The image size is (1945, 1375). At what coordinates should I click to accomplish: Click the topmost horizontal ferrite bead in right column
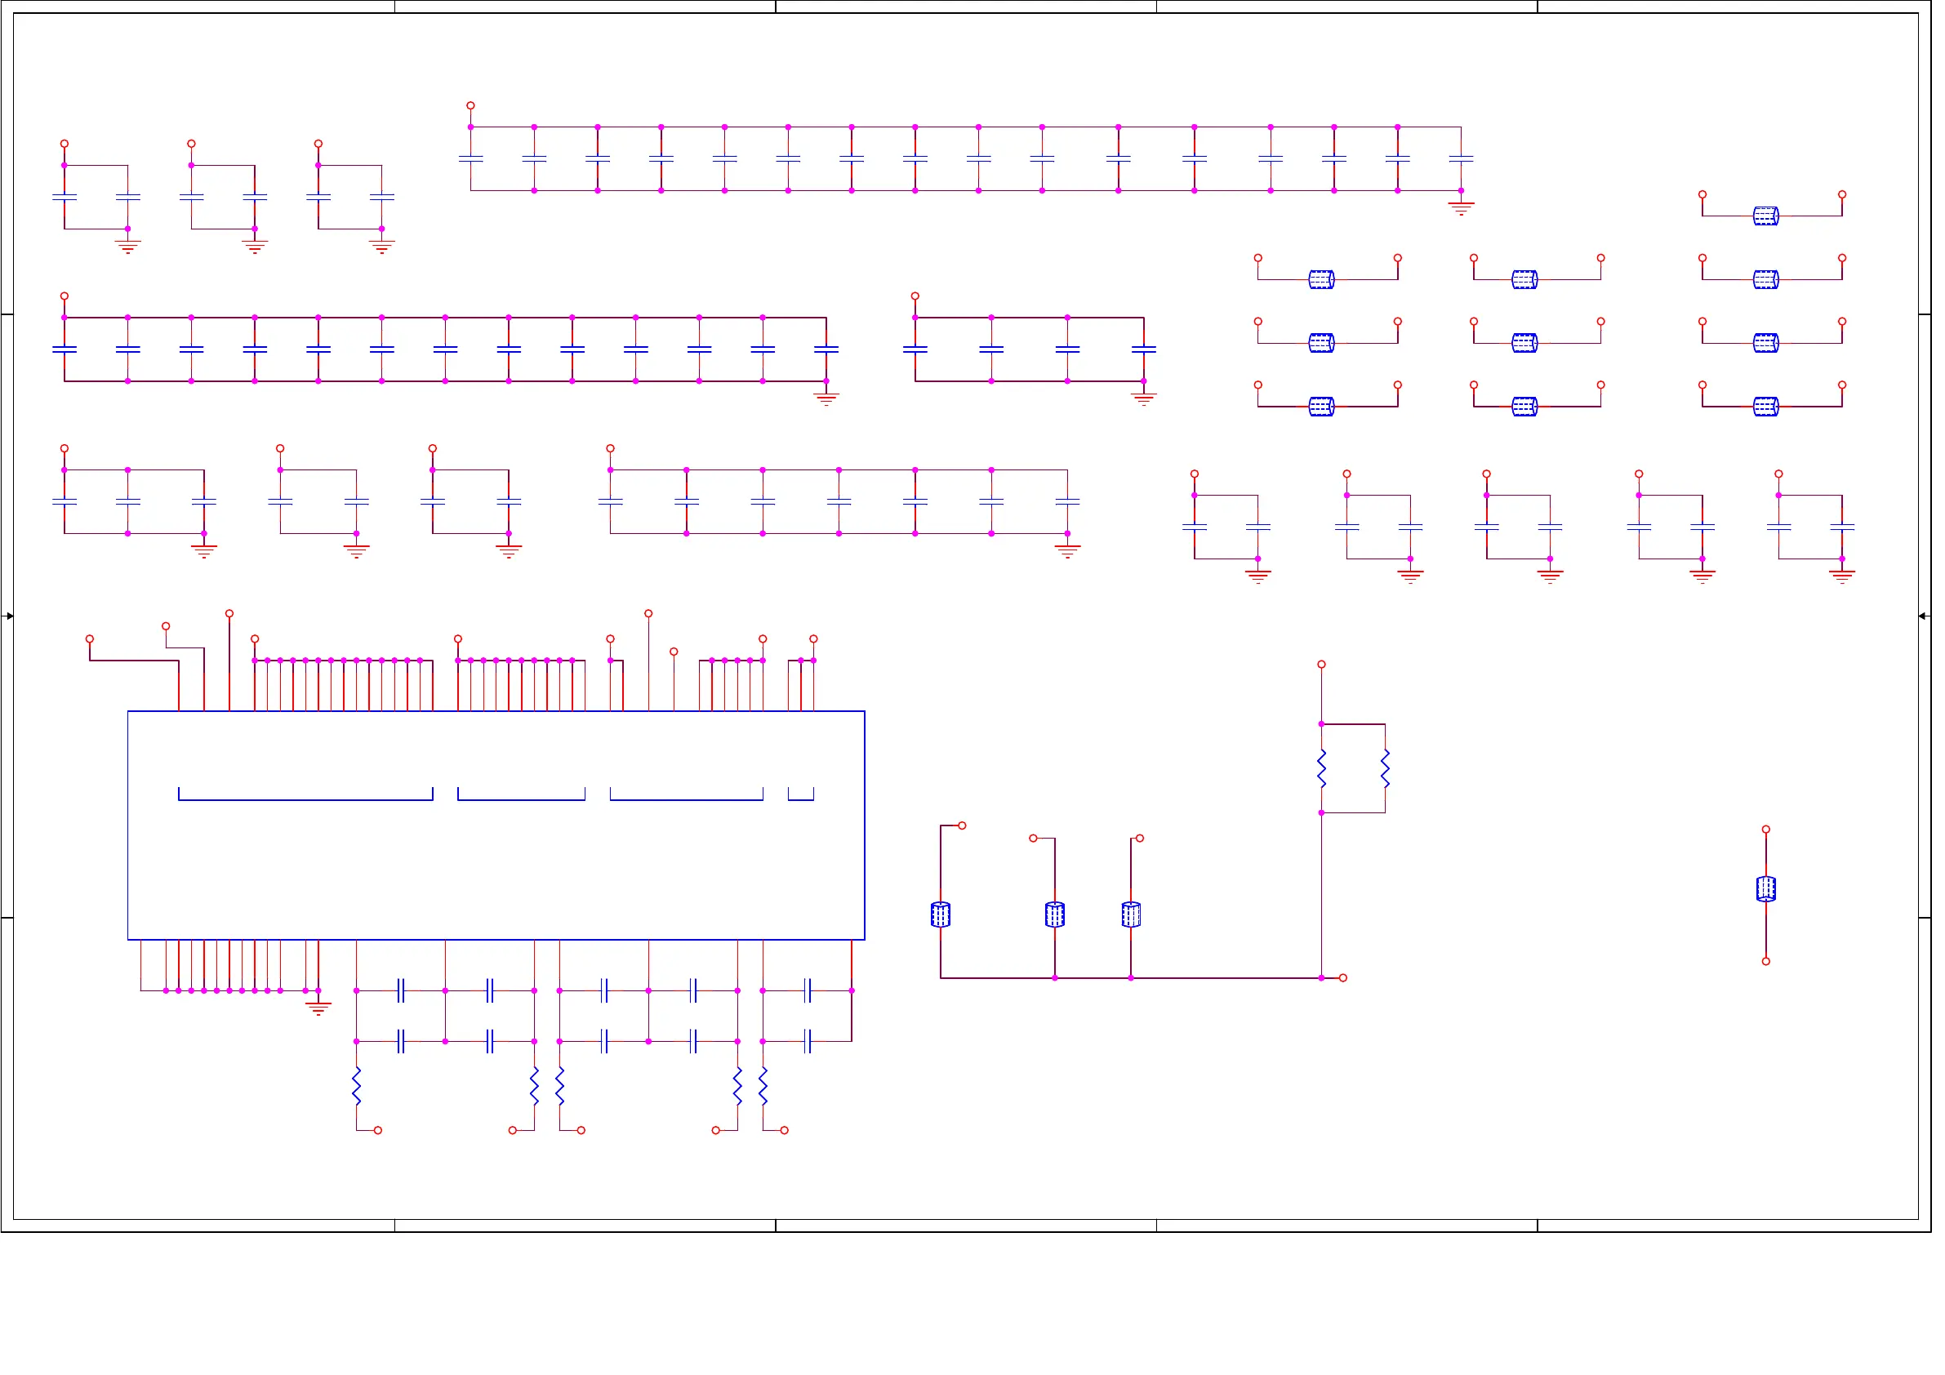[1765, 216]
